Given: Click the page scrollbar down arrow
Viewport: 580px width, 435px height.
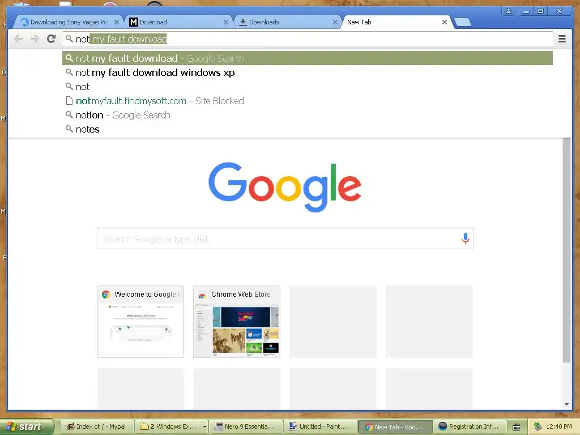Looking at the screenshot, I should (566, 404).
